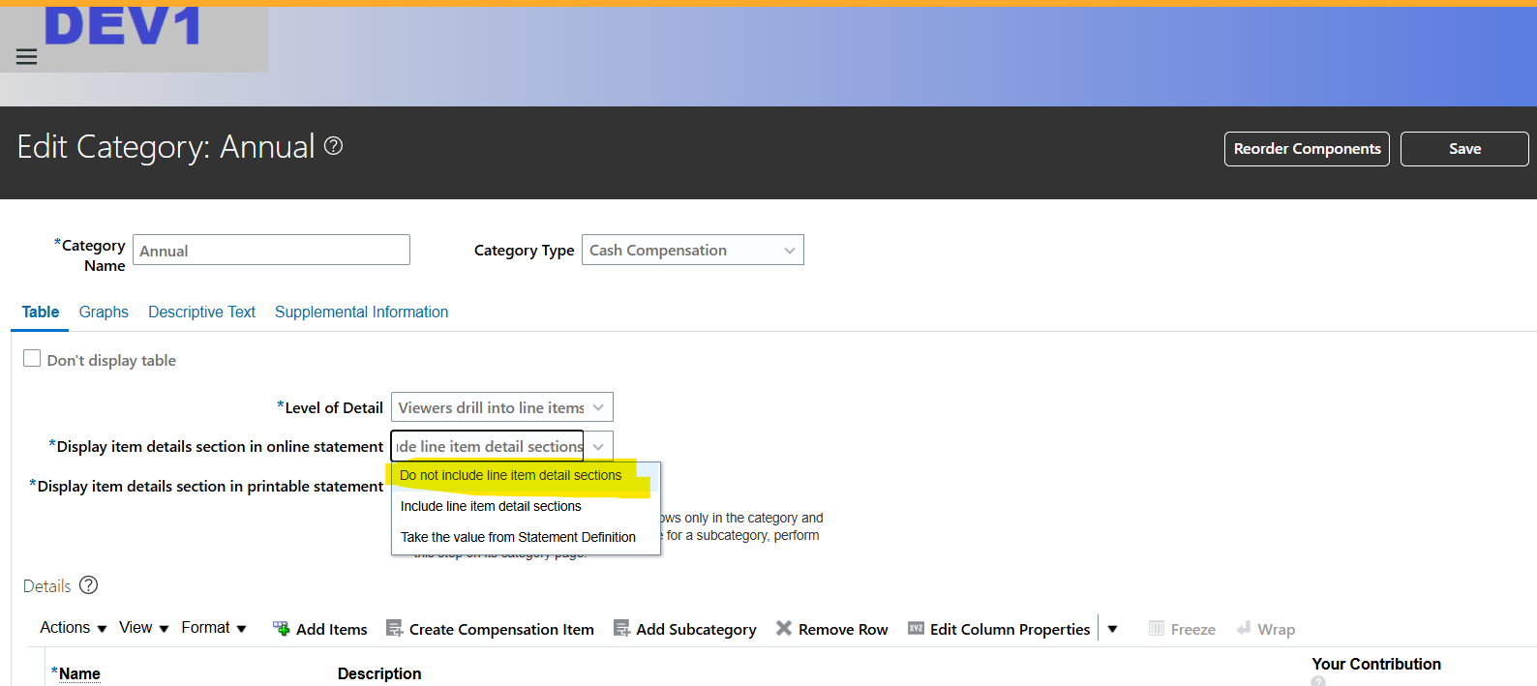Open help for Edit Category: Annual
This screenshot has height=686, width=1537.
(333, 146)
